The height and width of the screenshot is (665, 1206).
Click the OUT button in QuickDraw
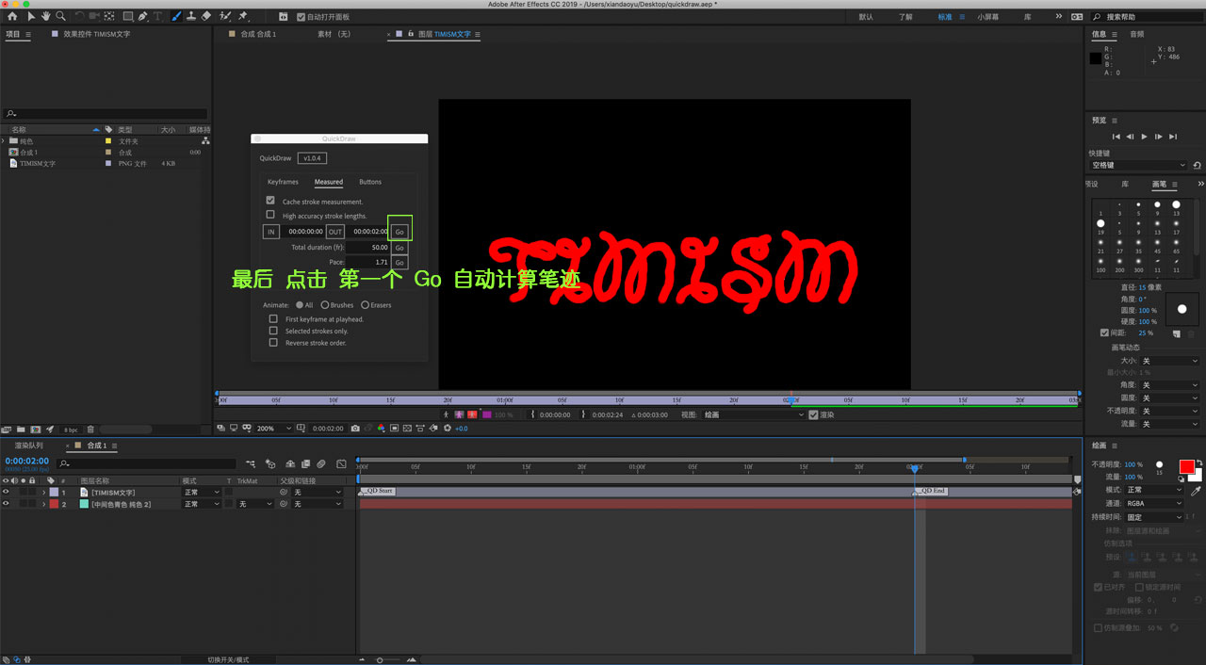(335, 231)
